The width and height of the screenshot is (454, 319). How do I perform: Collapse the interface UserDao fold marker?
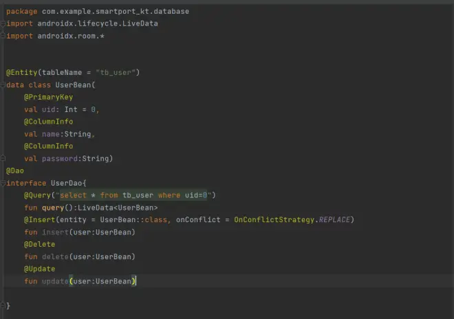(x=3, y=184)
